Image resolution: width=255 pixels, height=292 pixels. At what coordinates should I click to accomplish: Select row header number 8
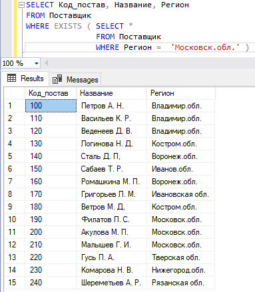[x=15, y=194]
